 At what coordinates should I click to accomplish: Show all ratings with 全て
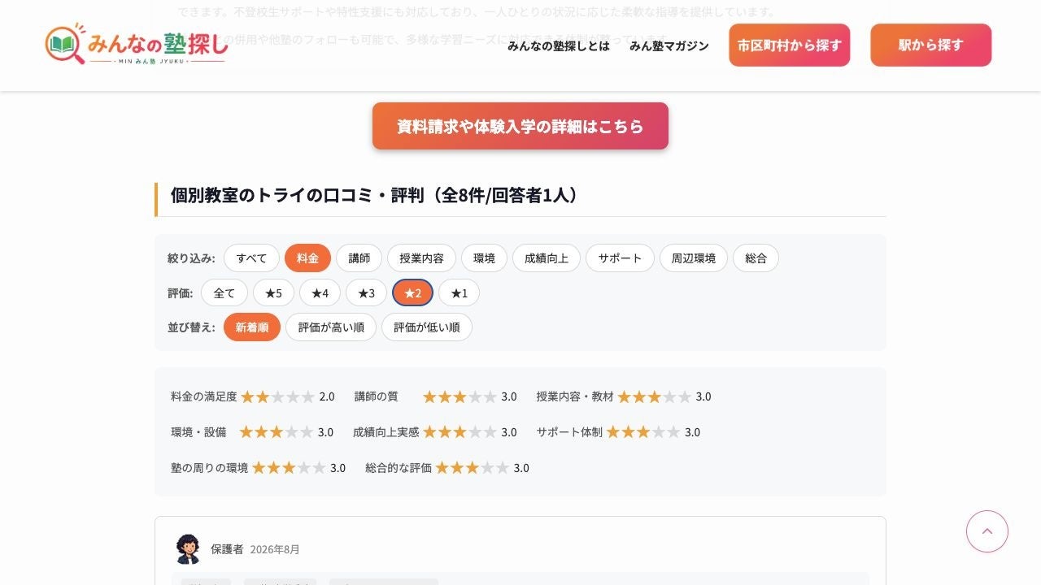(224, 293)
